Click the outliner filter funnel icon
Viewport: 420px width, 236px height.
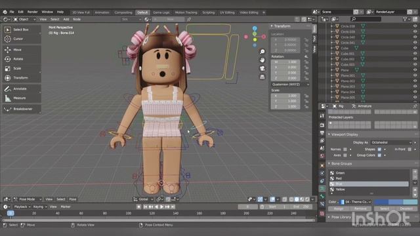405,19
